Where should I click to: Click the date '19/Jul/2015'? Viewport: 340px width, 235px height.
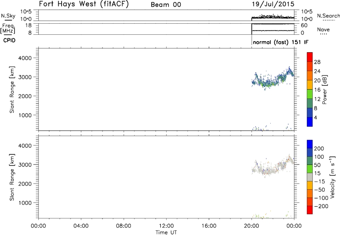click(x=273, y=4)
